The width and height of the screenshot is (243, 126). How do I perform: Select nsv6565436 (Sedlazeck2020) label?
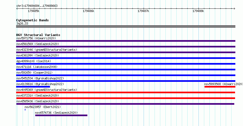38,101
